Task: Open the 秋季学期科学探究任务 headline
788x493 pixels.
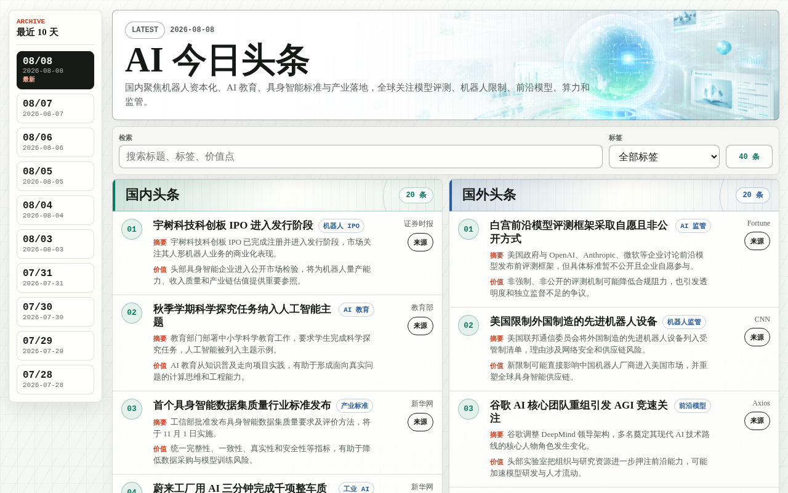Action: pyautogui.click(x=242, y=316)
